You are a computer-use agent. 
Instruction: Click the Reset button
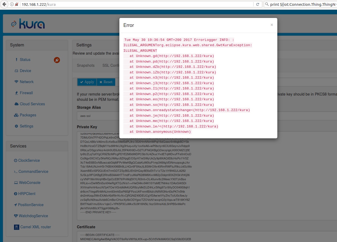coord(106,82)
